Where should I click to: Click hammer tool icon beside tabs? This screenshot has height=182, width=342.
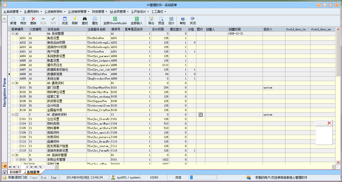pos(4,171)
